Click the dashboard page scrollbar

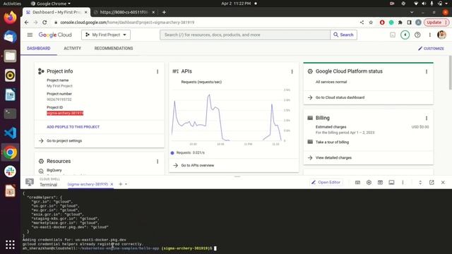(x=450, y=73)
